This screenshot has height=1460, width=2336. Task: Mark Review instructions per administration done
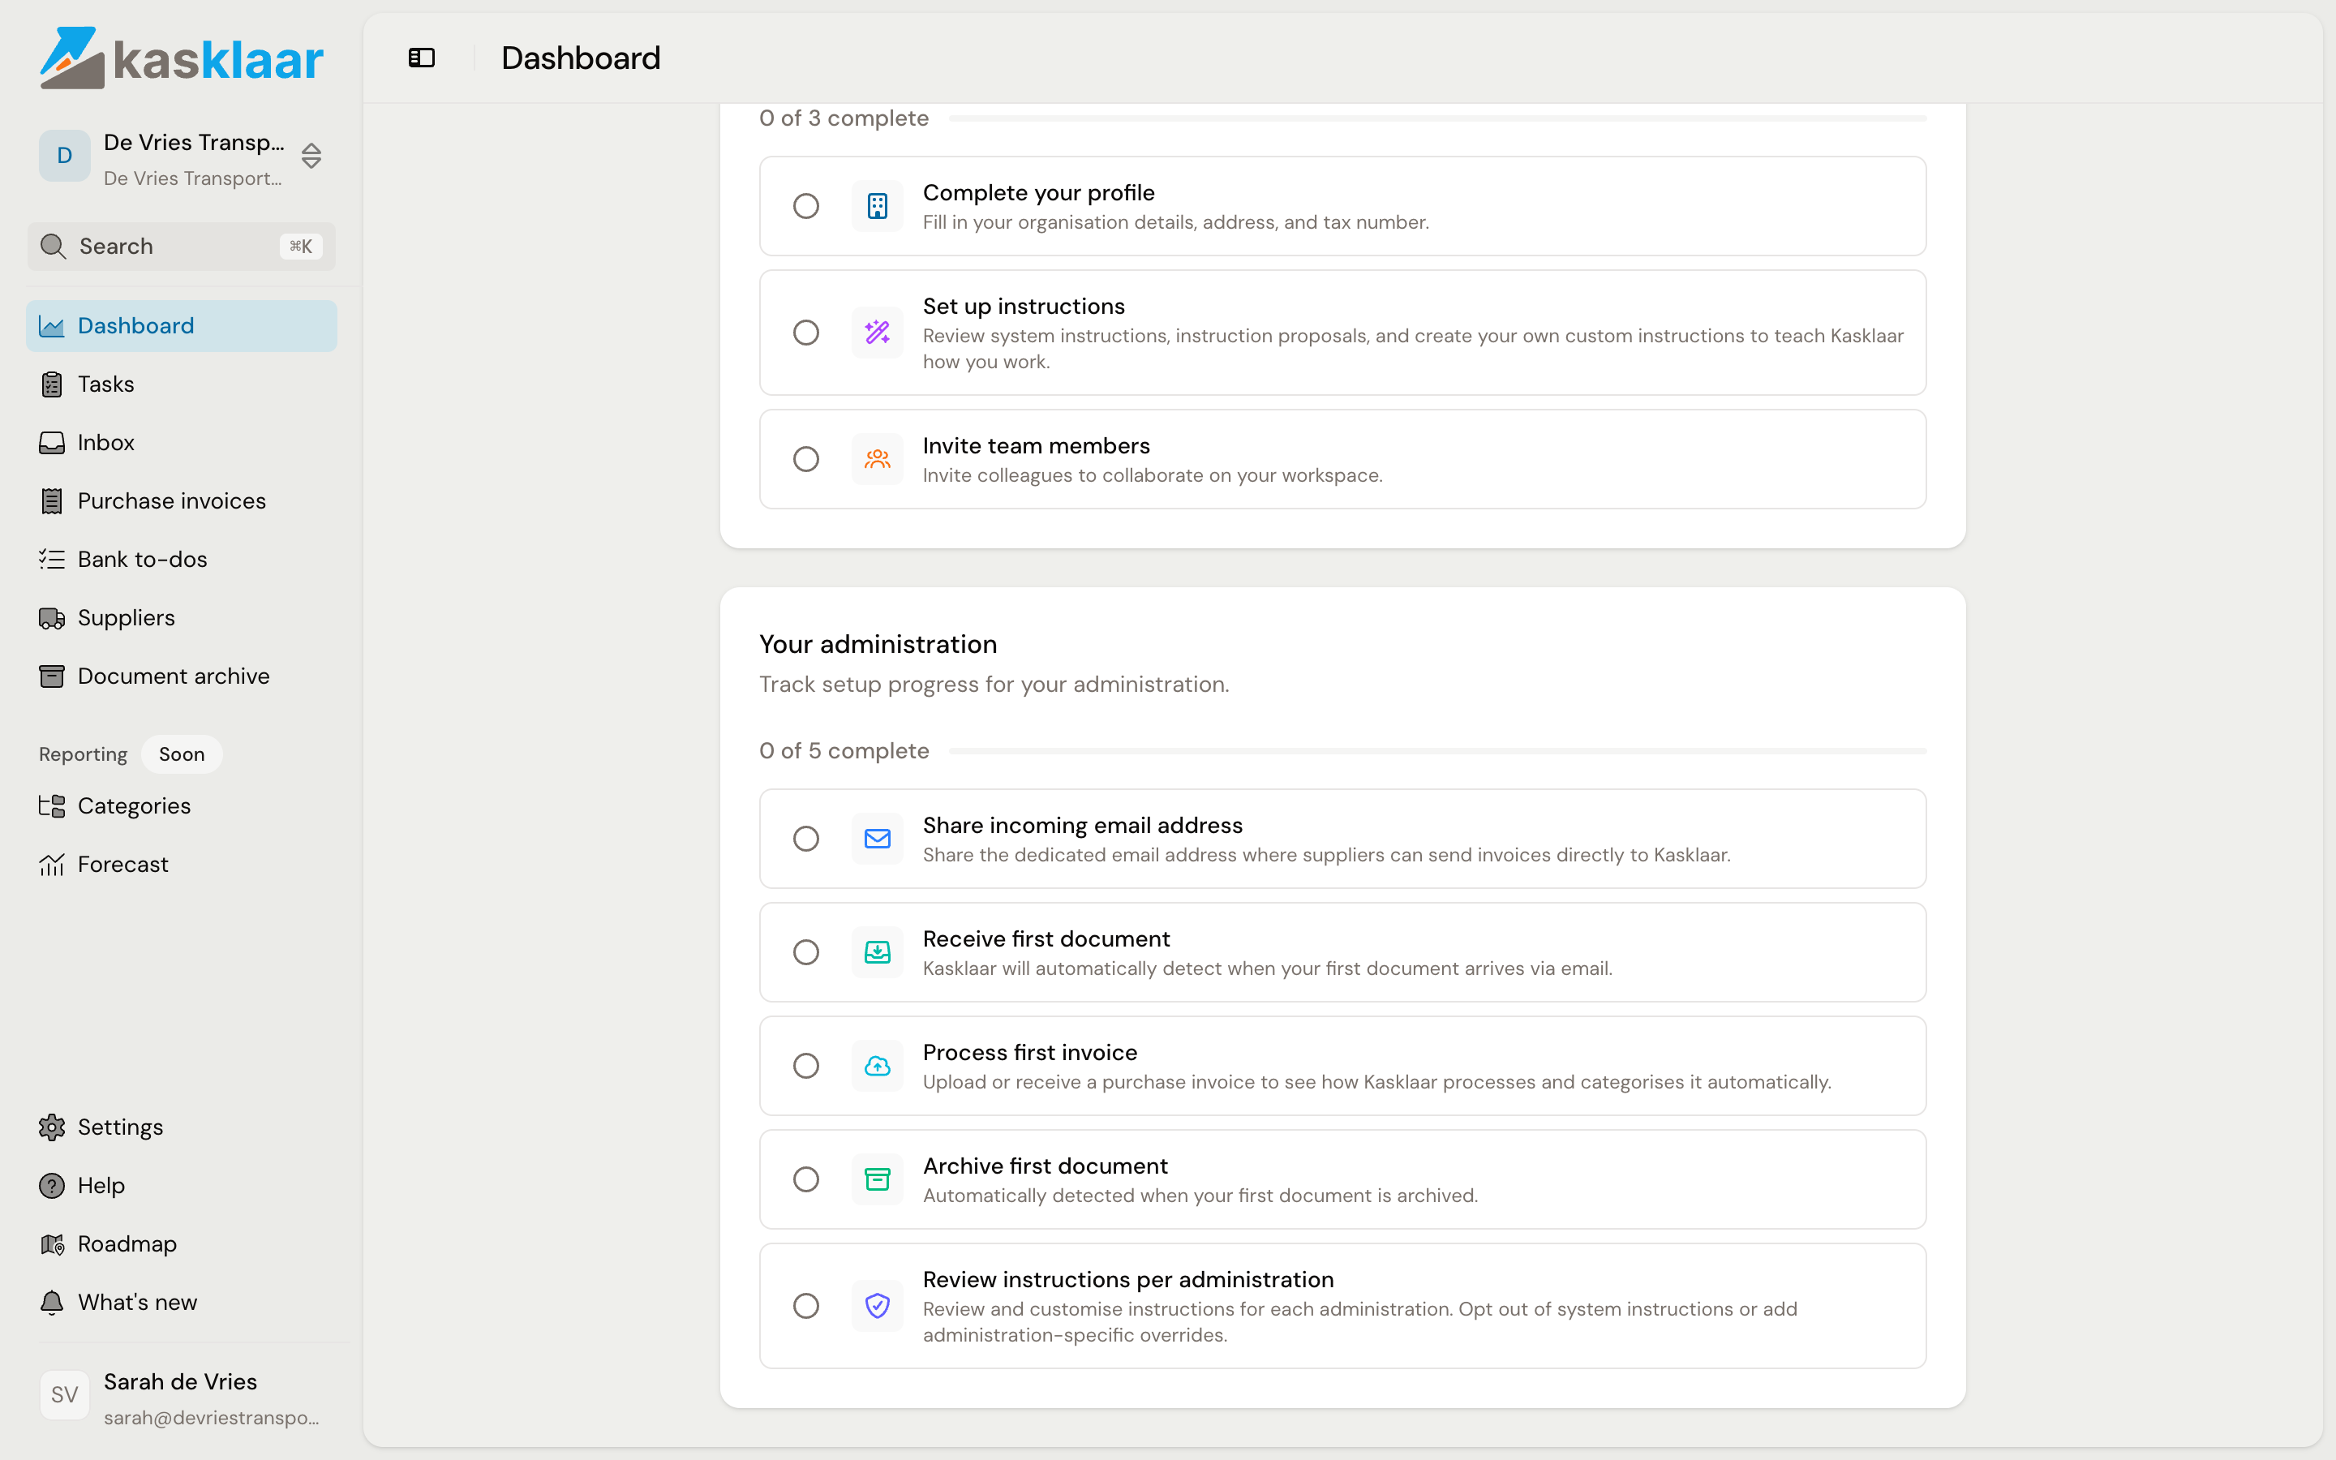(806, 1306)
